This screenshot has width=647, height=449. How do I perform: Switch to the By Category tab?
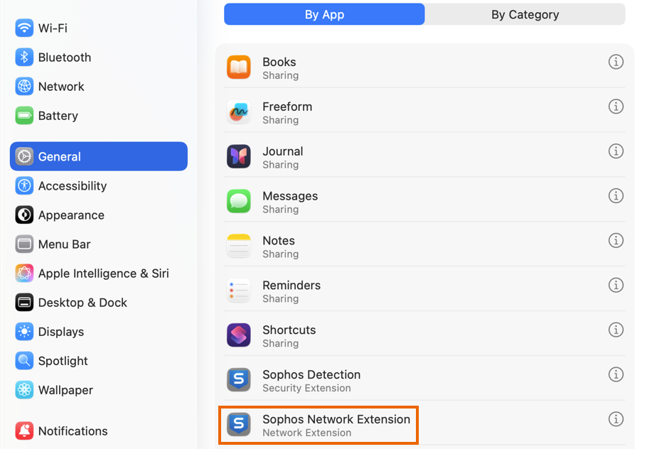[x=525, y=14]
